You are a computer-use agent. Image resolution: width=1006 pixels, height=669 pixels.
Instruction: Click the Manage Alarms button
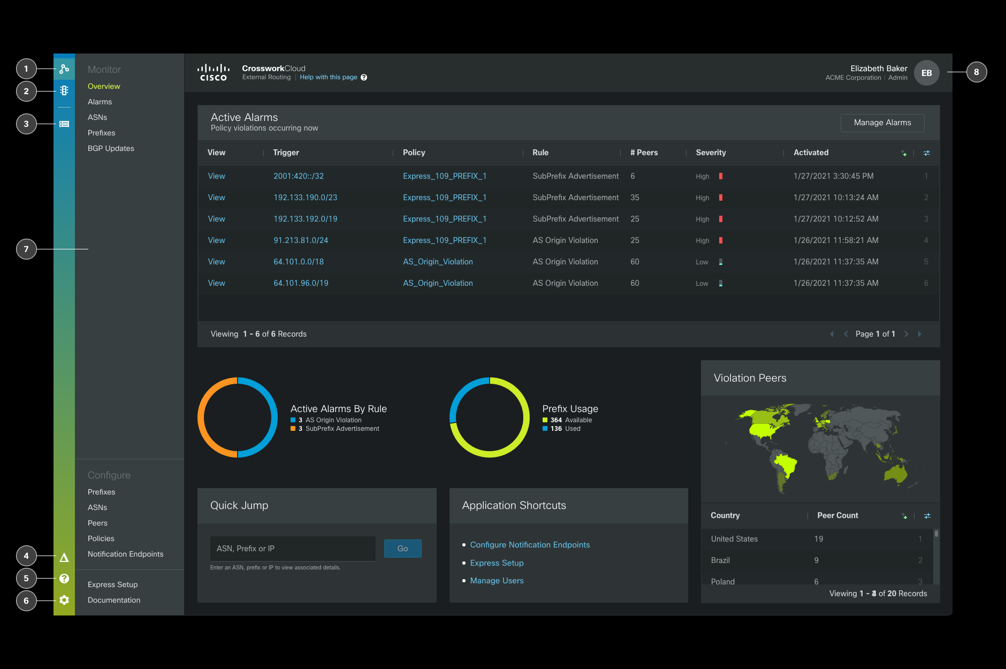point(882,123)
